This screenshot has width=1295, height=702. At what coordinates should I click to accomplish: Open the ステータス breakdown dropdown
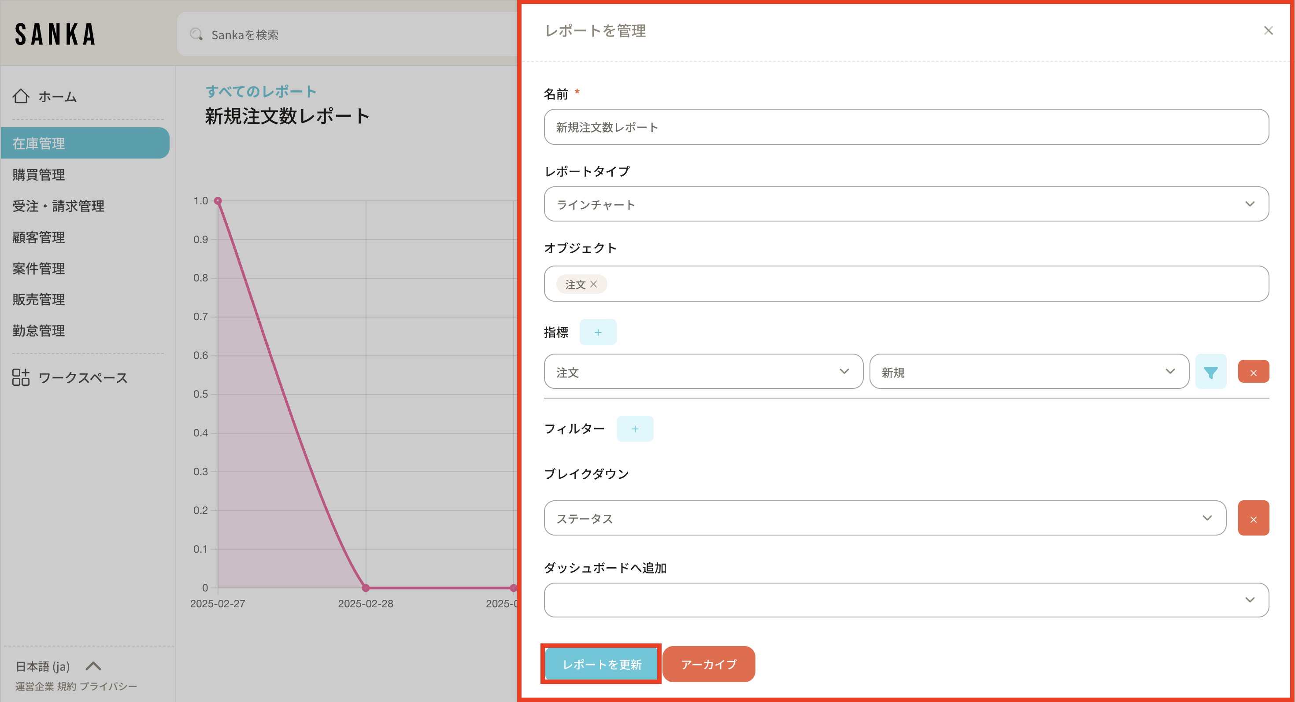[x=884, y=518]
